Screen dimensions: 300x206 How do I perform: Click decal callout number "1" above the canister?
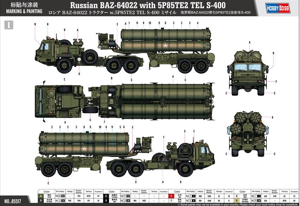pyautogui.click(x=129, y=23)
